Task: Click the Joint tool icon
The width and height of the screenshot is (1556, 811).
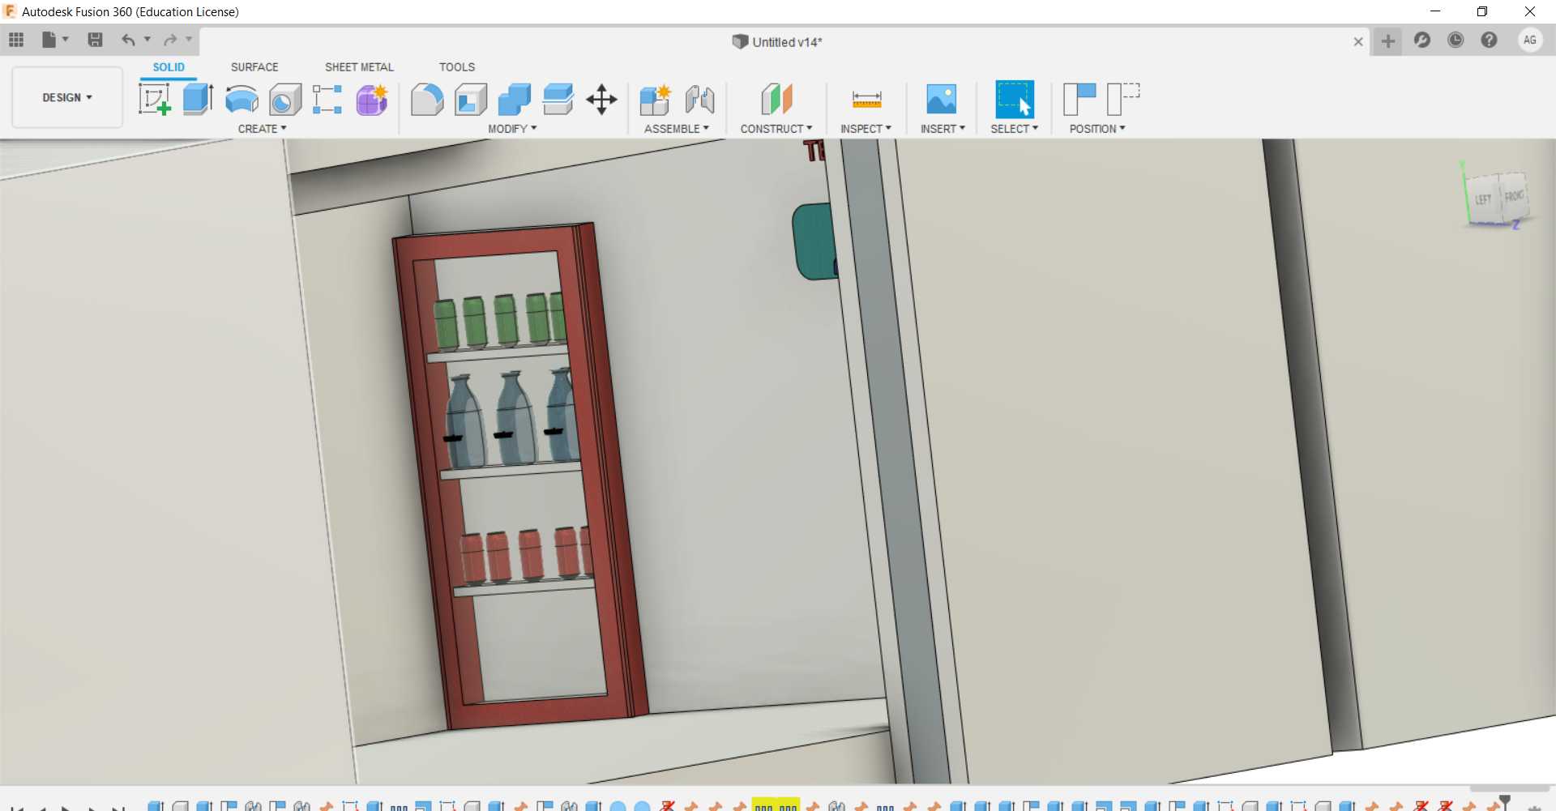Action: pyautogui.click(x=699, y=100)
